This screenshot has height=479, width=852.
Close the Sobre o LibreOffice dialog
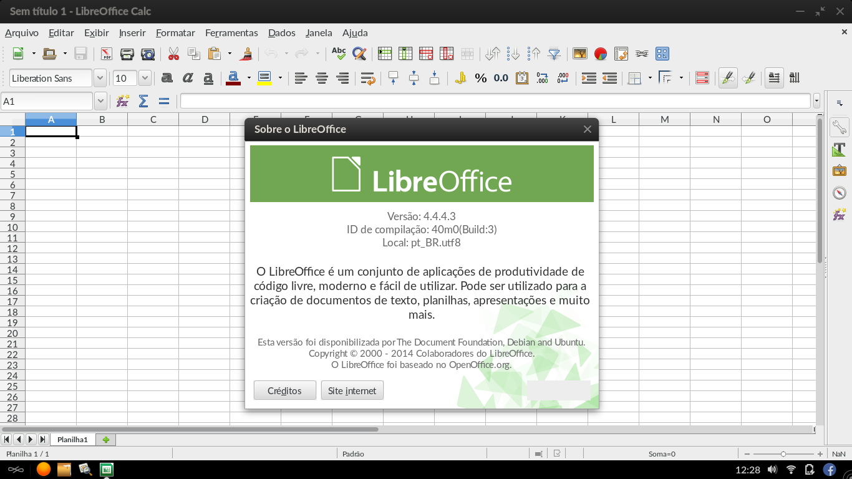pos(587,129)
